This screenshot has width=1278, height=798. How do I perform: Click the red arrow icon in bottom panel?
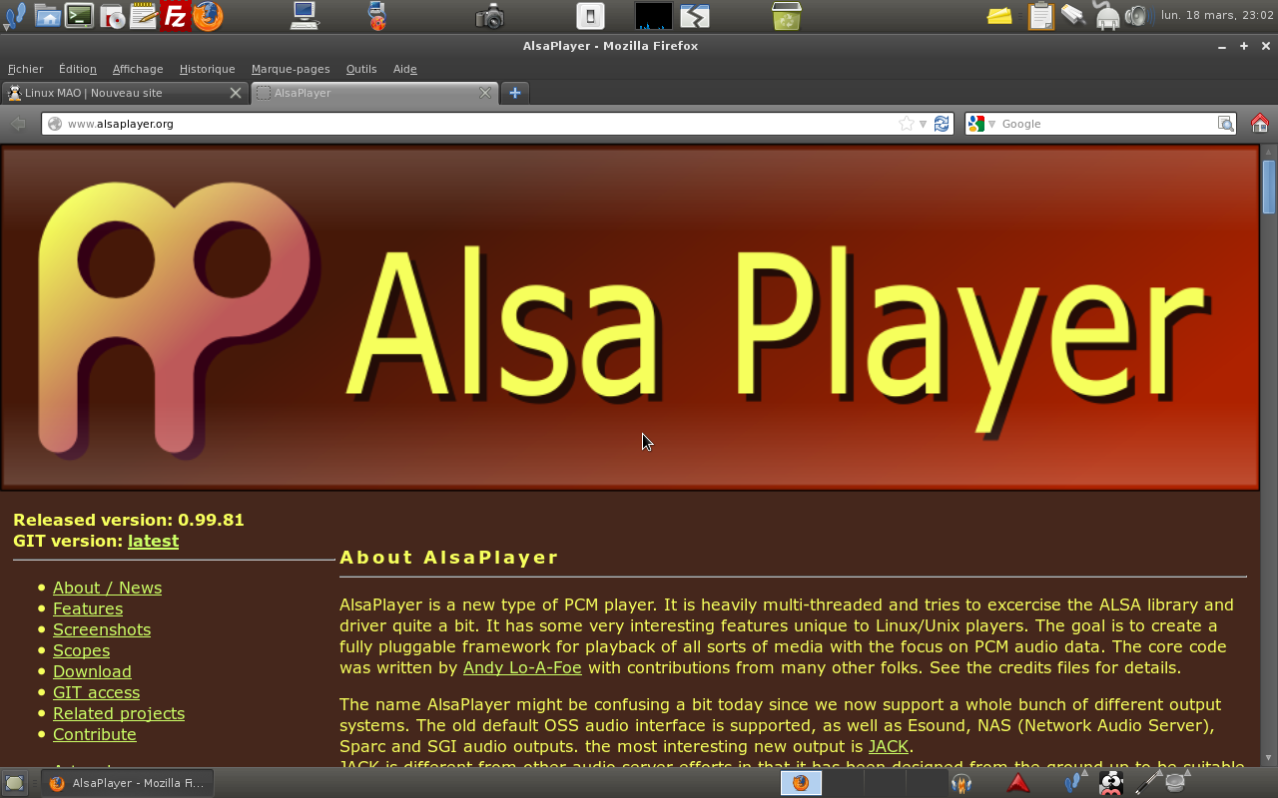pos(1017,783)
